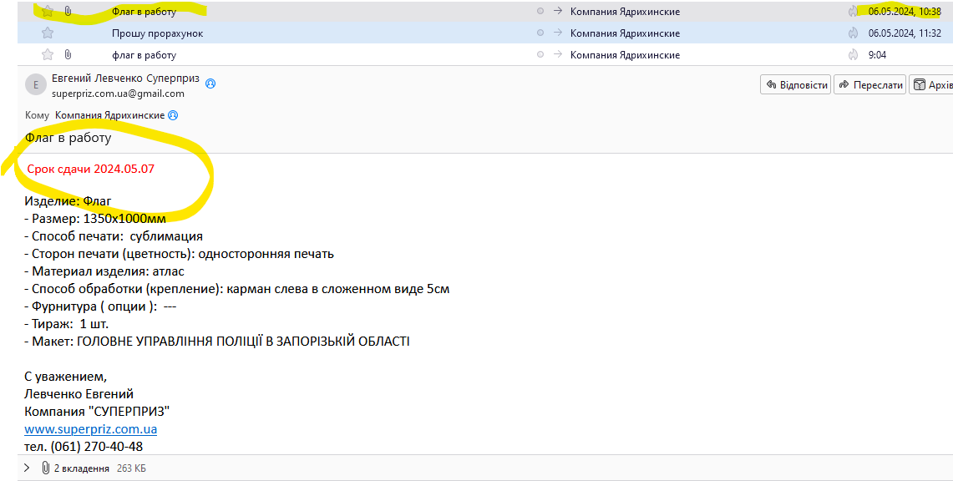Click the Відповісти reply button
The height and width of the screenshot is (481, 953).
point(795,85)
